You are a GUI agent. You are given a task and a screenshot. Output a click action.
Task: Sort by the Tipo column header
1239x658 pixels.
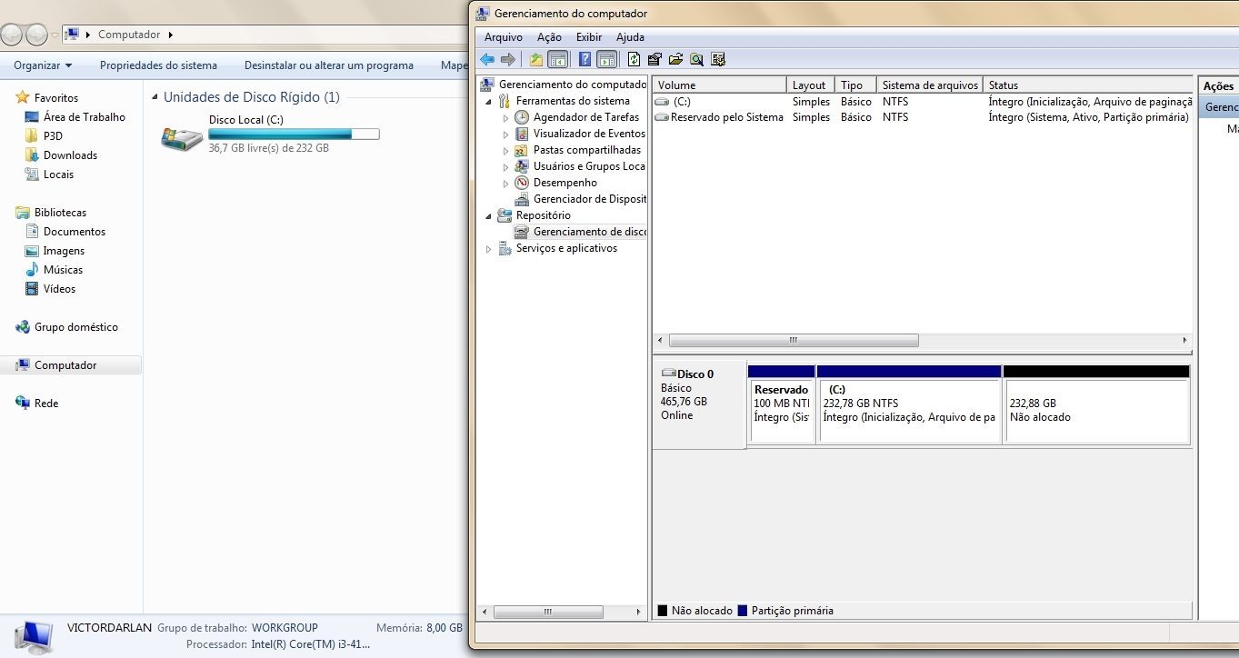855,85
